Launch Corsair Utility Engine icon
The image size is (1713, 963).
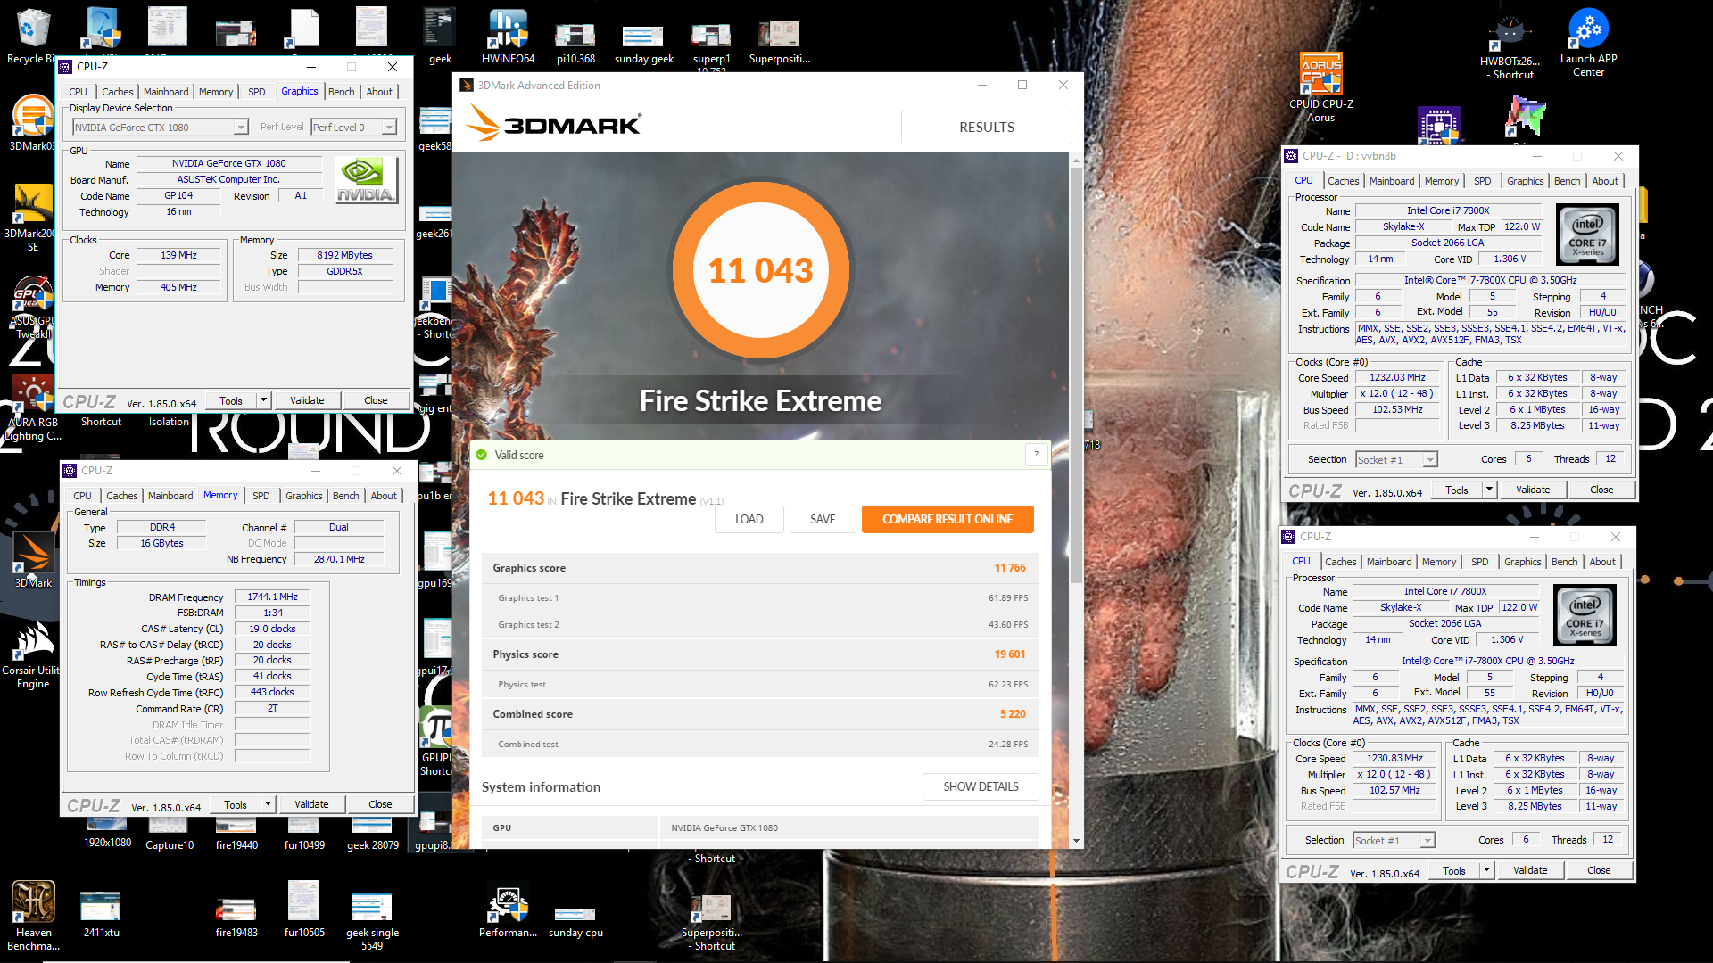coord(33,655)
